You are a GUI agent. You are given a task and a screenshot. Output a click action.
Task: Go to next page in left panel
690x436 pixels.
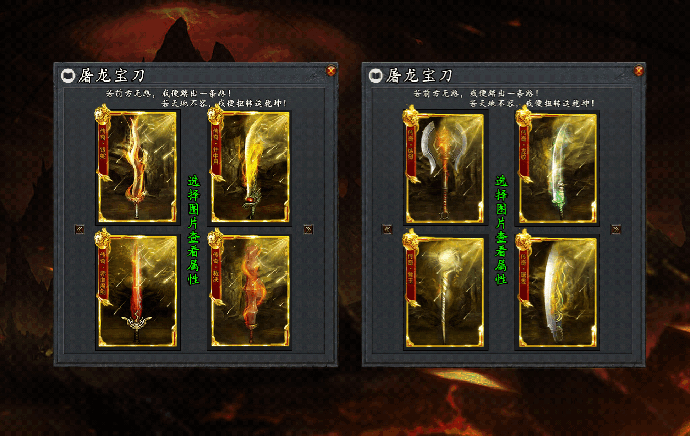click(x=308, y=229)
